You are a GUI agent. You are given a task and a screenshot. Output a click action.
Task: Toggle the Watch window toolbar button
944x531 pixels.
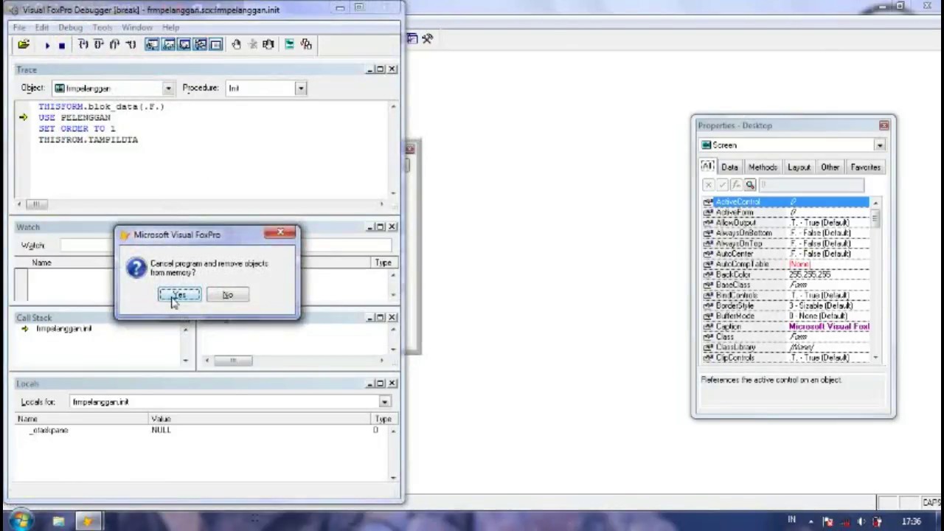click(x=168, y=45)
